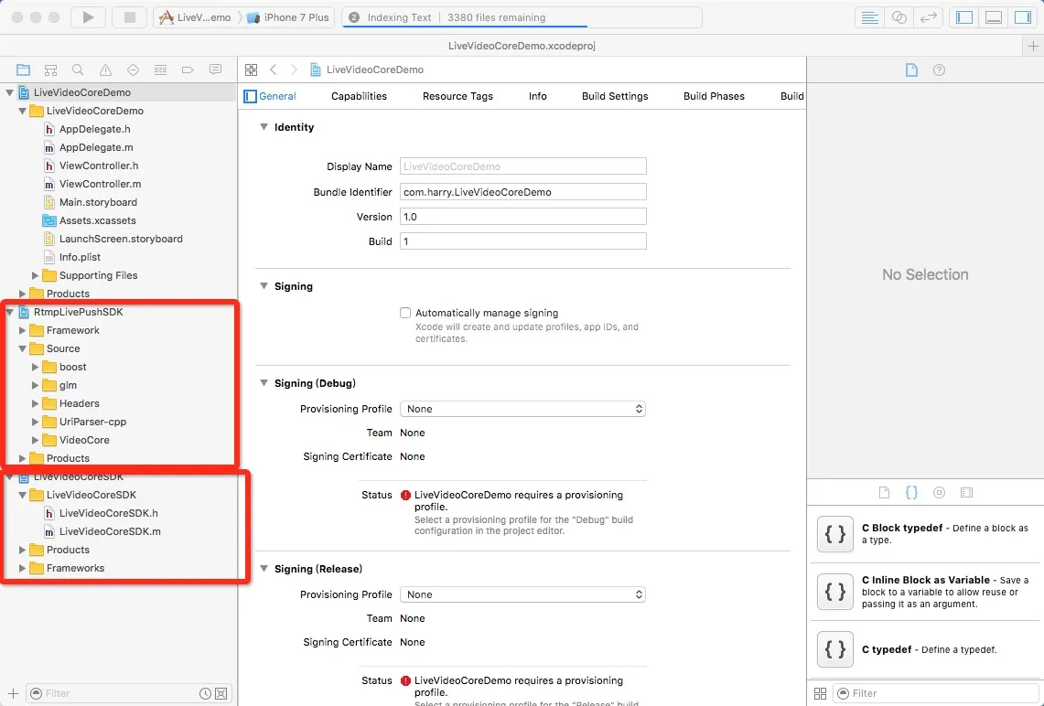Collapse the Identity section

(264, 126)
